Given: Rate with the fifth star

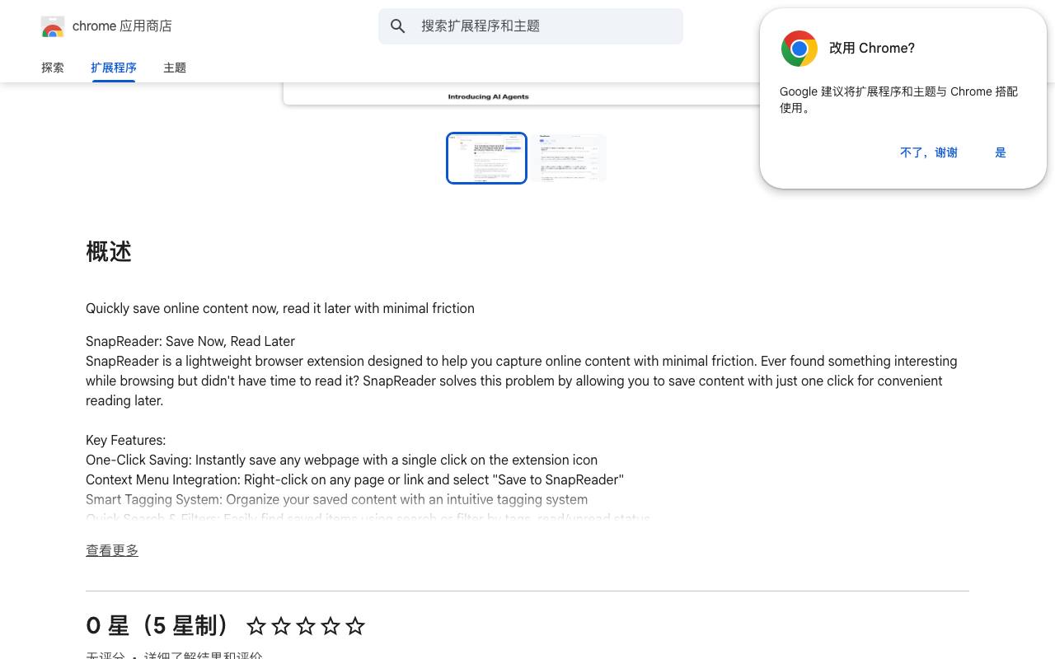Looking at the screenshot, I should pos(355,626).
